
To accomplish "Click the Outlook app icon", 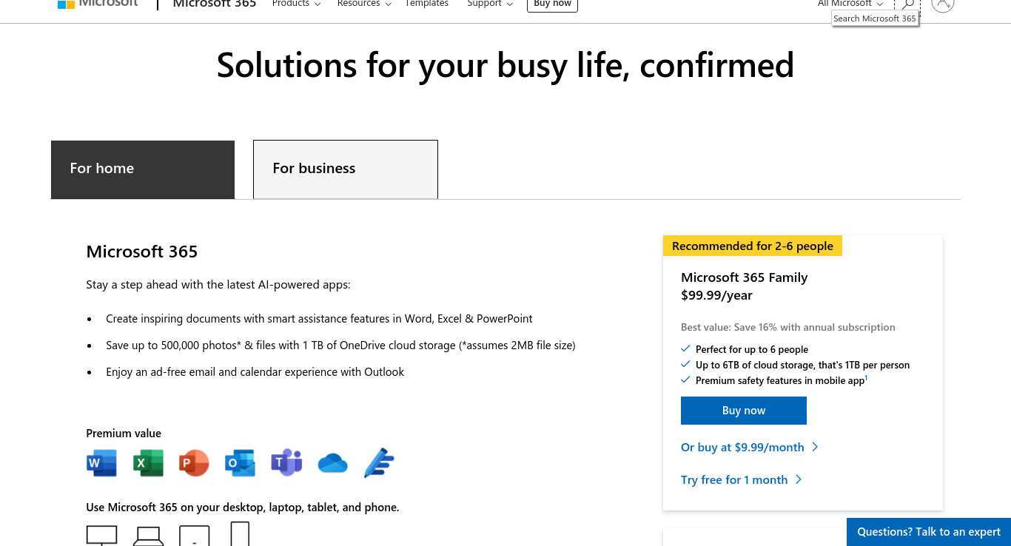I will (x=240, y=463).
